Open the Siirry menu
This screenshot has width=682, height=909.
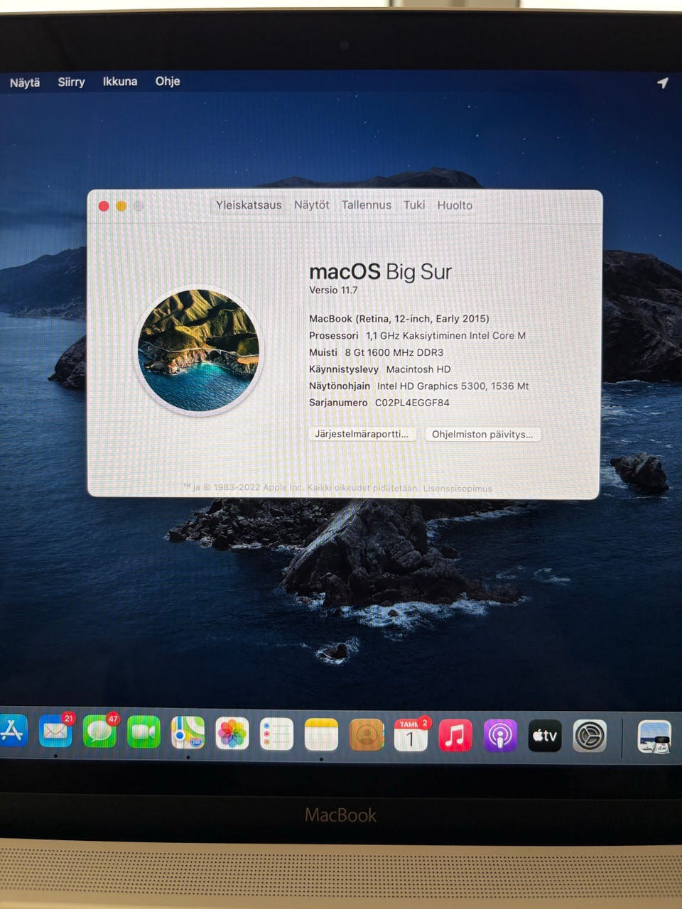tap(71, 82)
